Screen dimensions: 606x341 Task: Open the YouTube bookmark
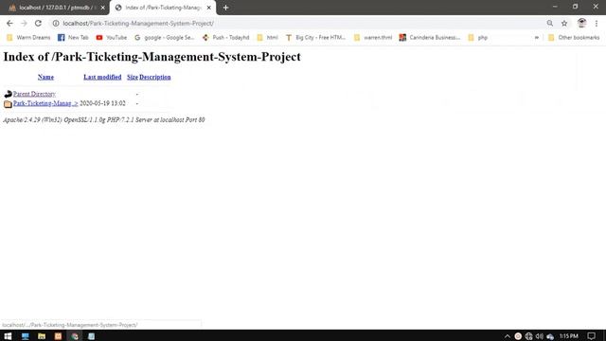click(112, 38)
